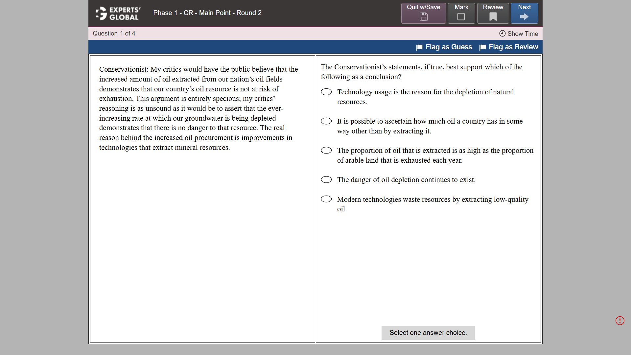Click the flag icon next to Flag as Guess
Image resolution: width=631 pixels, height=355 pixels.
click(x=419, y=47)
